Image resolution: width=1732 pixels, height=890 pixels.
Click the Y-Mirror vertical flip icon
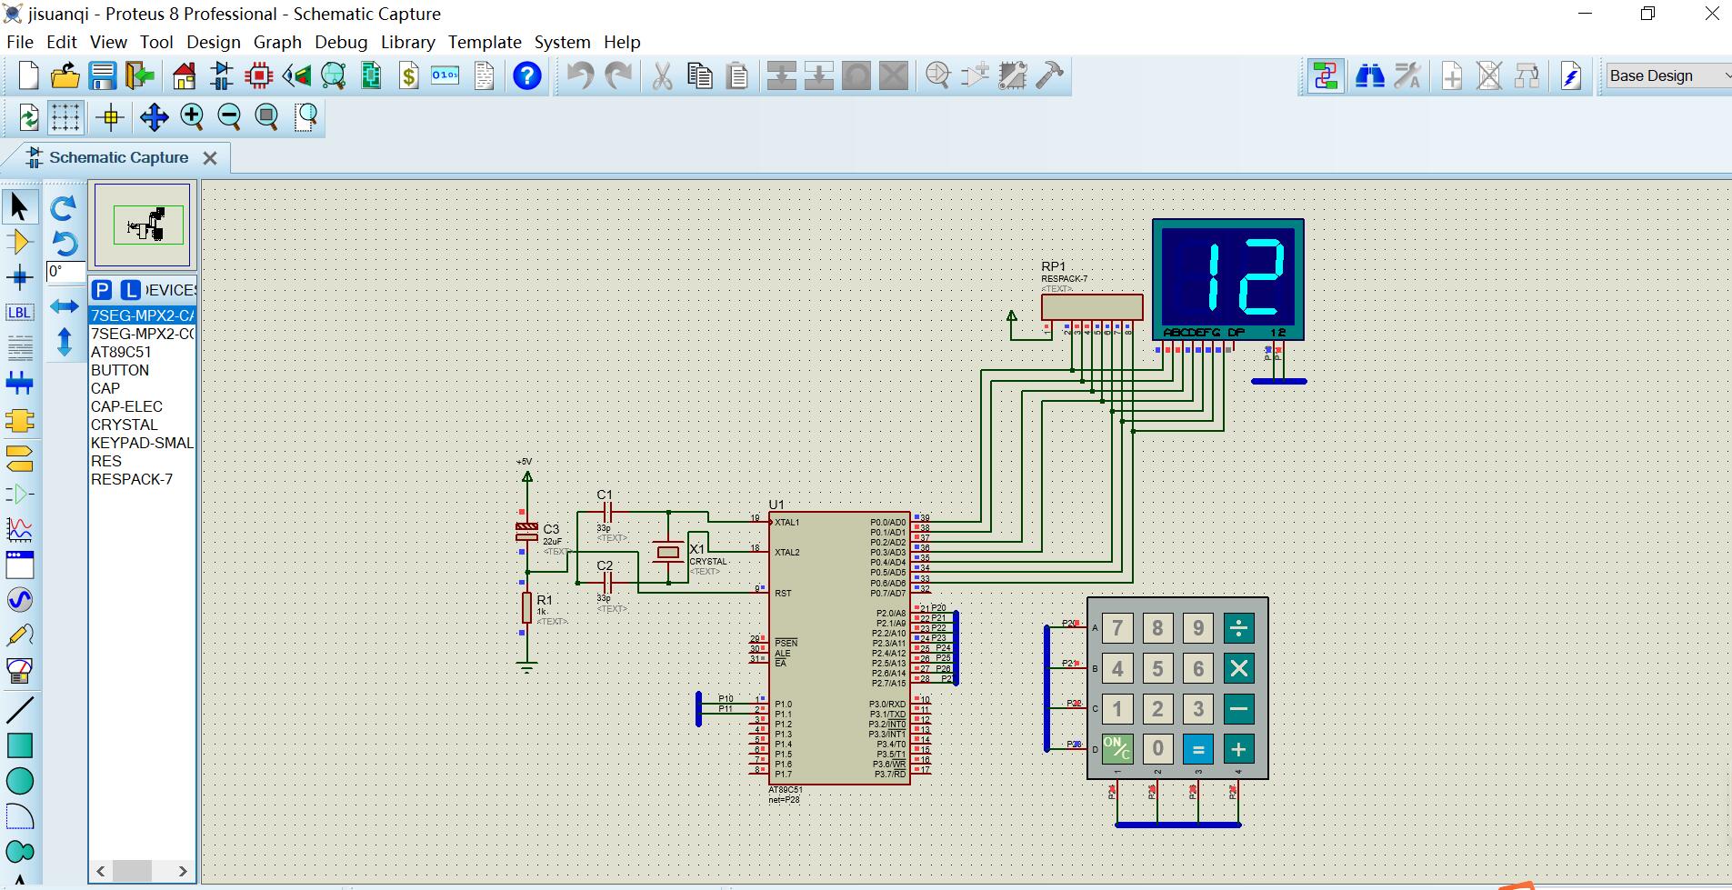(x=63, y=342)
